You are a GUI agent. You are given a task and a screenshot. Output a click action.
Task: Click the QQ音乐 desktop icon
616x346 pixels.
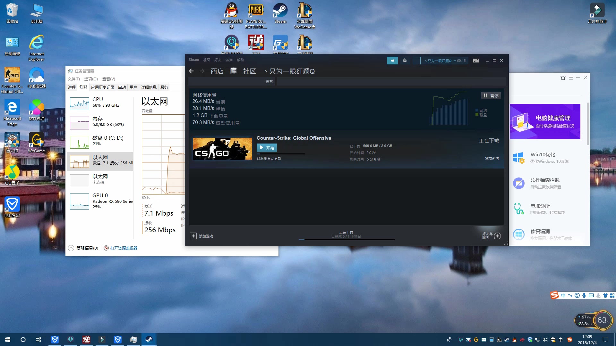[12, 175]
